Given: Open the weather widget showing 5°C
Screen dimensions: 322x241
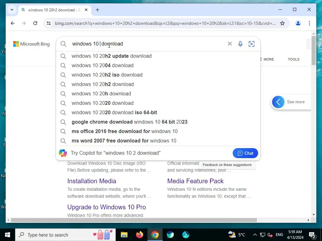Looking at the screenshot, I should 237,235.
